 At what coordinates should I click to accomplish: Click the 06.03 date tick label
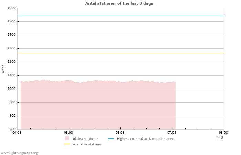[120, 132]
